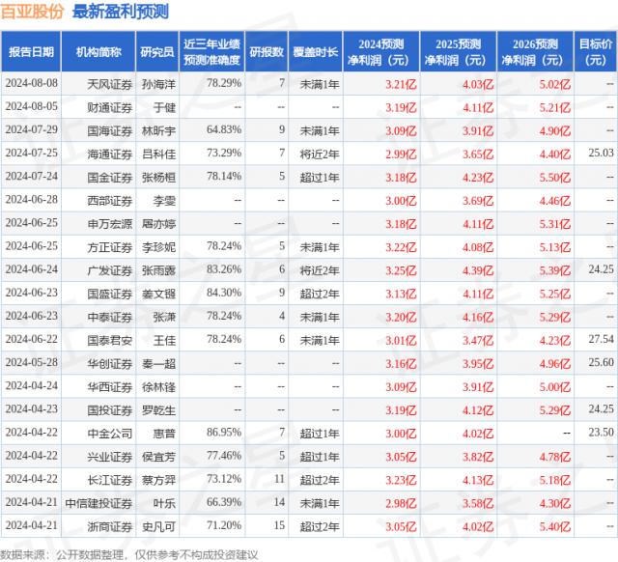
Task: Click 国投证券 institution name
Action: [x=109, y=409]
